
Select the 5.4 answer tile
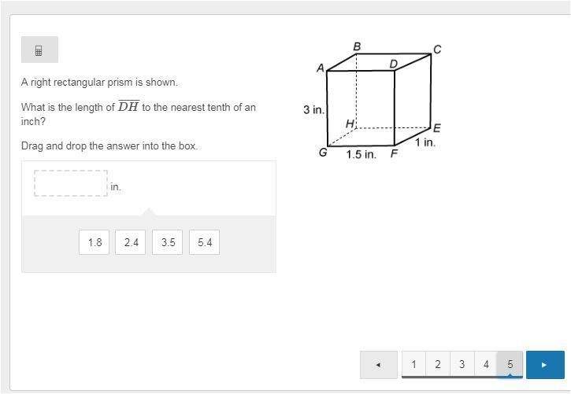coord(204,242)
